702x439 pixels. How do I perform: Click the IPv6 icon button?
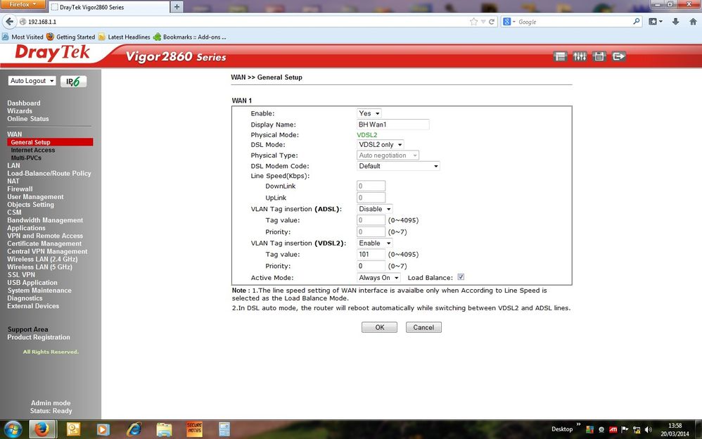(74, 82)
